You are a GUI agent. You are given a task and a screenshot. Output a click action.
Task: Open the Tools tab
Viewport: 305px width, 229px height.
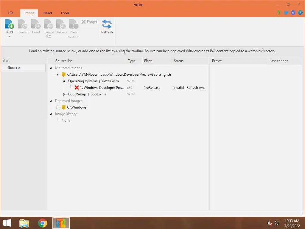tap(65, 13)
